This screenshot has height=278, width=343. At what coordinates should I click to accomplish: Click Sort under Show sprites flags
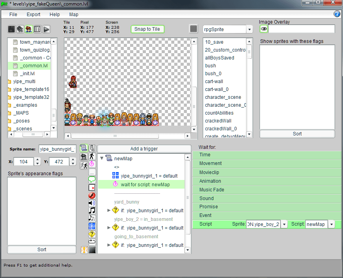tap(297, 134)
